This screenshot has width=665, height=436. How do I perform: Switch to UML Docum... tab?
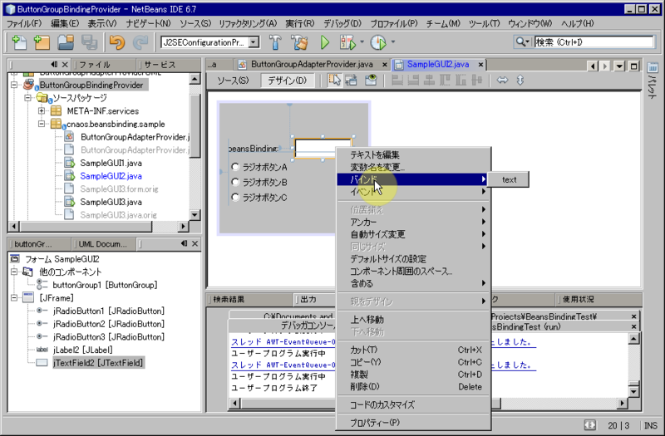102,244
